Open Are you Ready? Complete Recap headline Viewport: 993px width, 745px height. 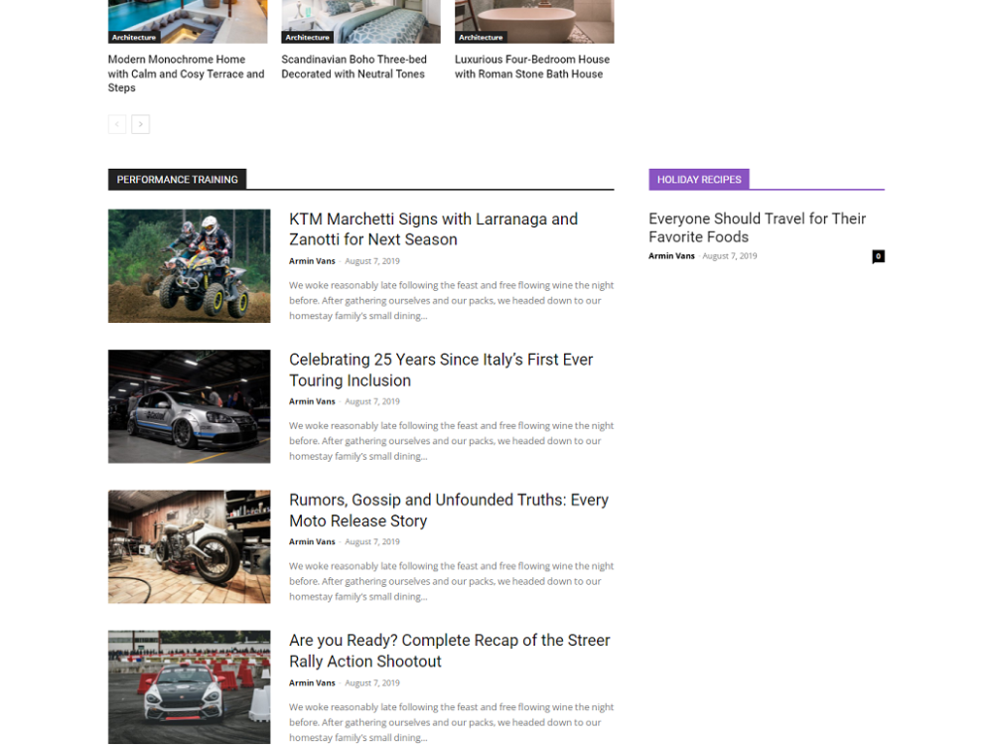[450, 651]
